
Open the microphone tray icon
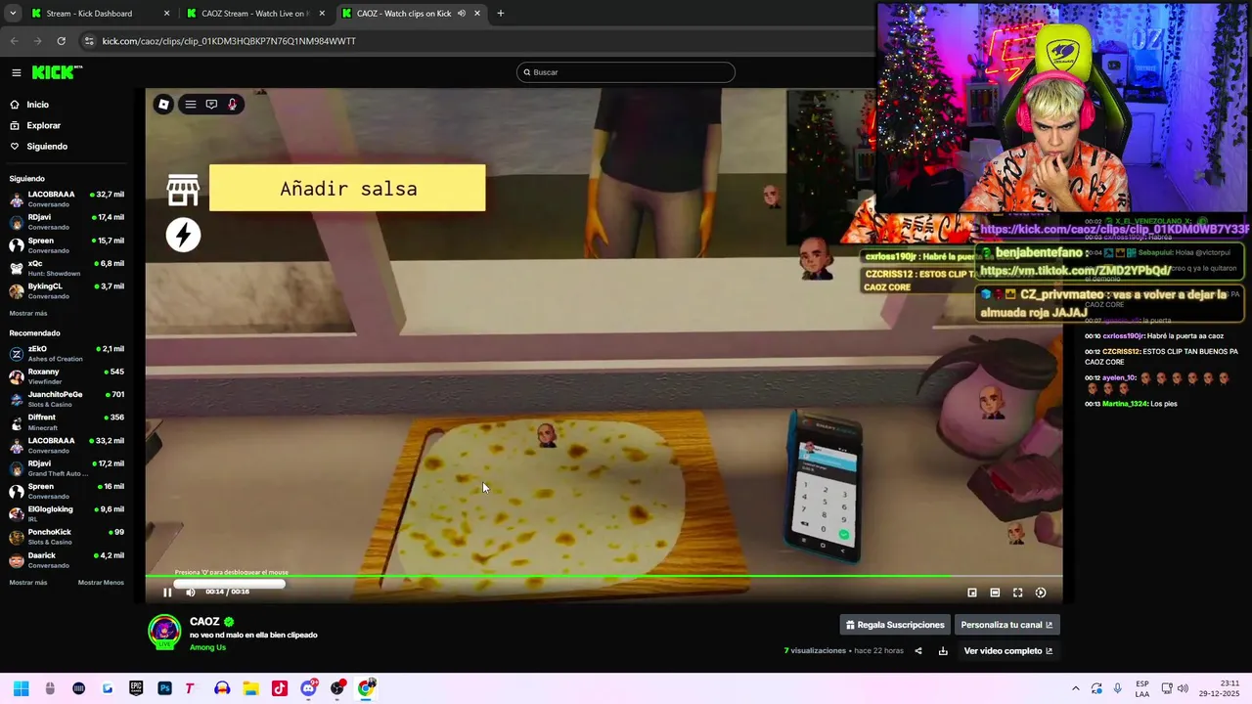click(1118, 688)
